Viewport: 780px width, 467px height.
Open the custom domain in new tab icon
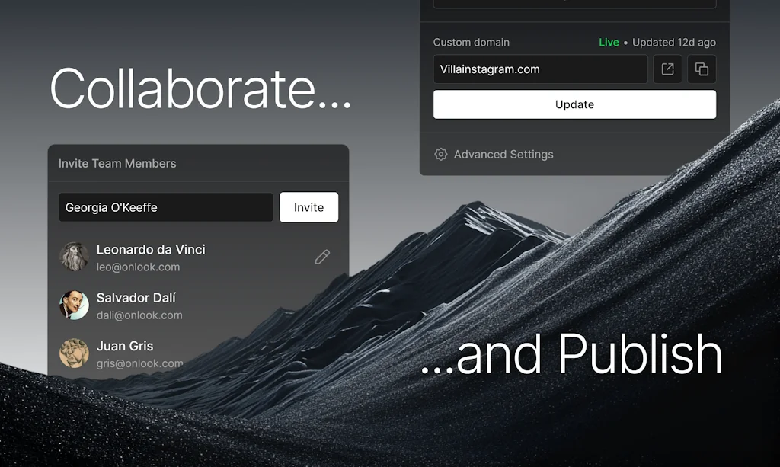point(667,69)
